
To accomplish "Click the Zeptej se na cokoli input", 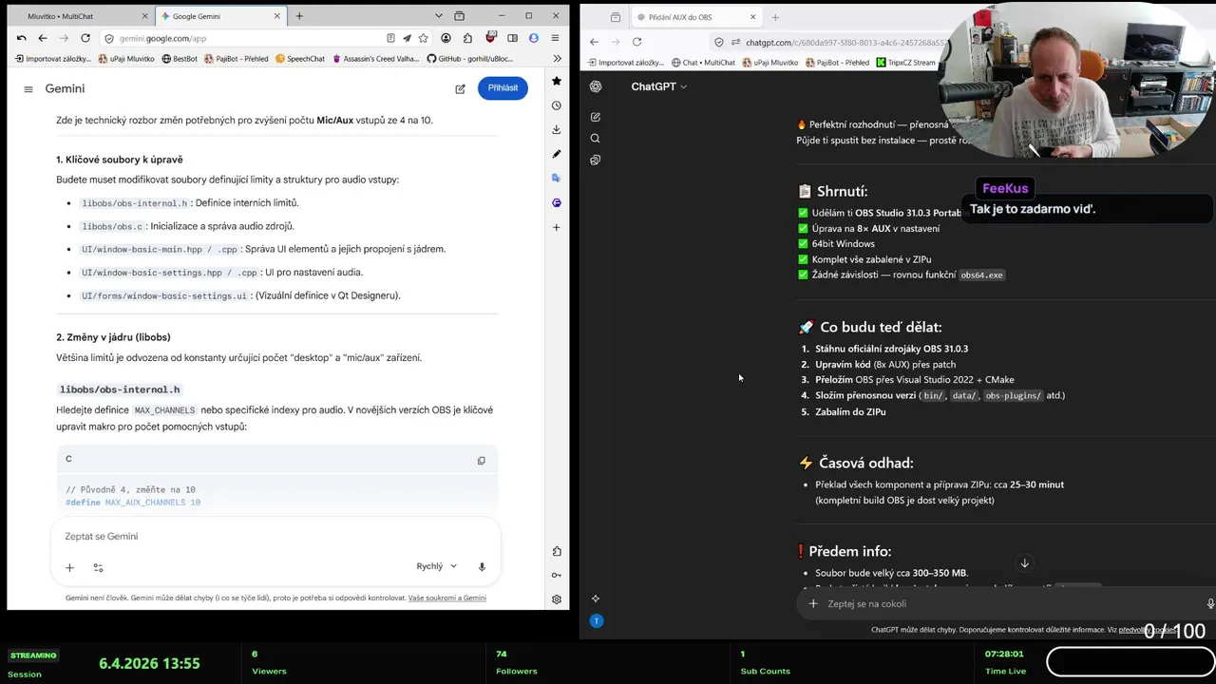I will pos(1007,604).
